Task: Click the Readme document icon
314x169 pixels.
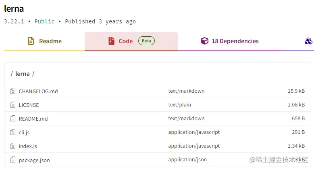Action: [31, 41]
